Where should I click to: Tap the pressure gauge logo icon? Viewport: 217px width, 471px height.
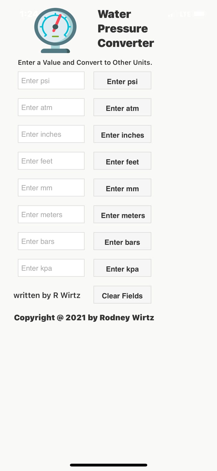pyautogui.click(x=55, y=30)
